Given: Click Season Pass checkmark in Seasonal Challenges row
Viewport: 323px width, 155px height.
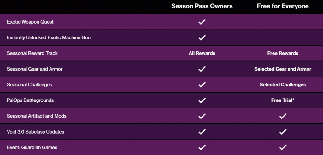Looking at the screenshot, I should [202, 85].
